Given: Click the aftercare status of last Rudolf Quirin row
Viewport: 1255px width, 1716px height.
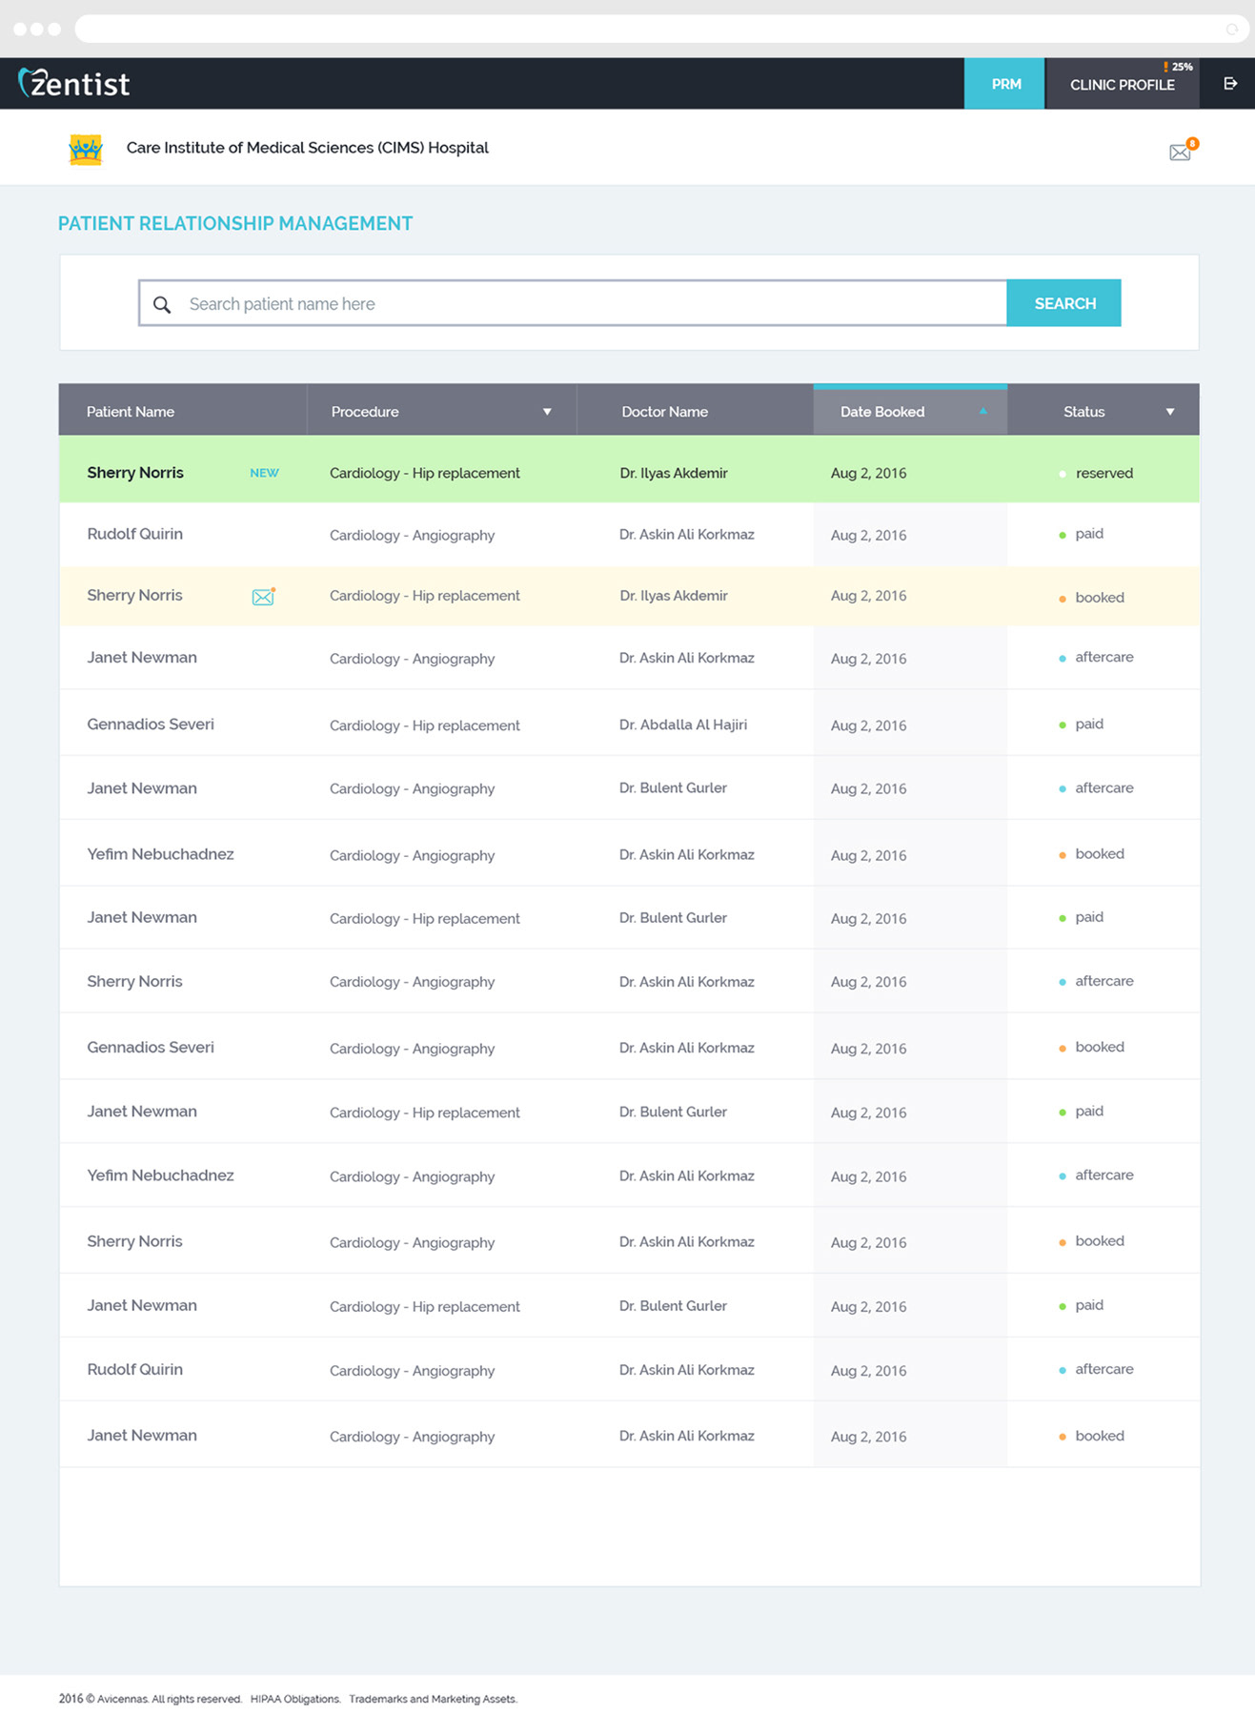Looking at the screenshot, I should click(1104, 1369).
